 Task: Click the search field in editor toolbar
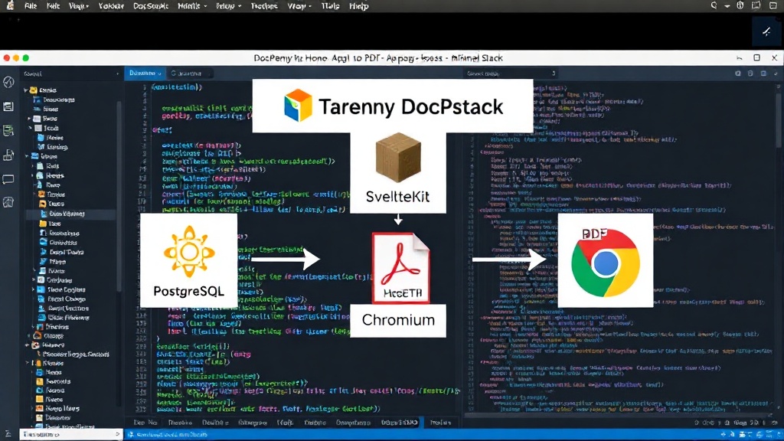[511, 73]
